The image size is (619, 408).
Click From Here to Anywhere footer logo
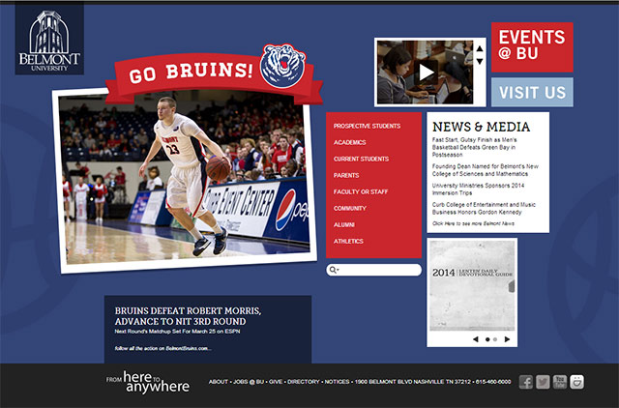click(148, 382)
